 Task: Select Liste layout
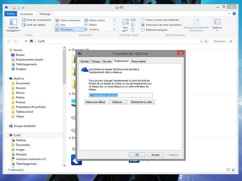60,25
